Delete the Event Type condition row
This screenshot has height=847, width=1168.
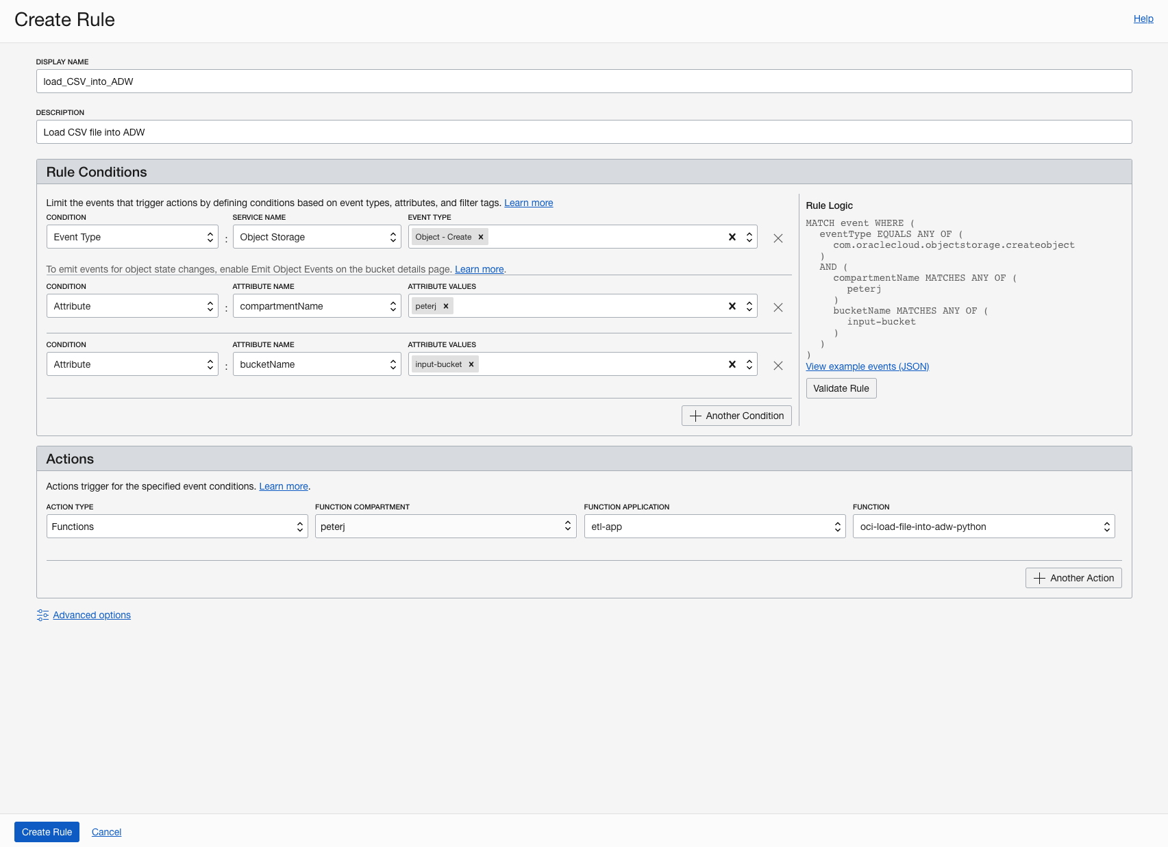pos(778,238)
